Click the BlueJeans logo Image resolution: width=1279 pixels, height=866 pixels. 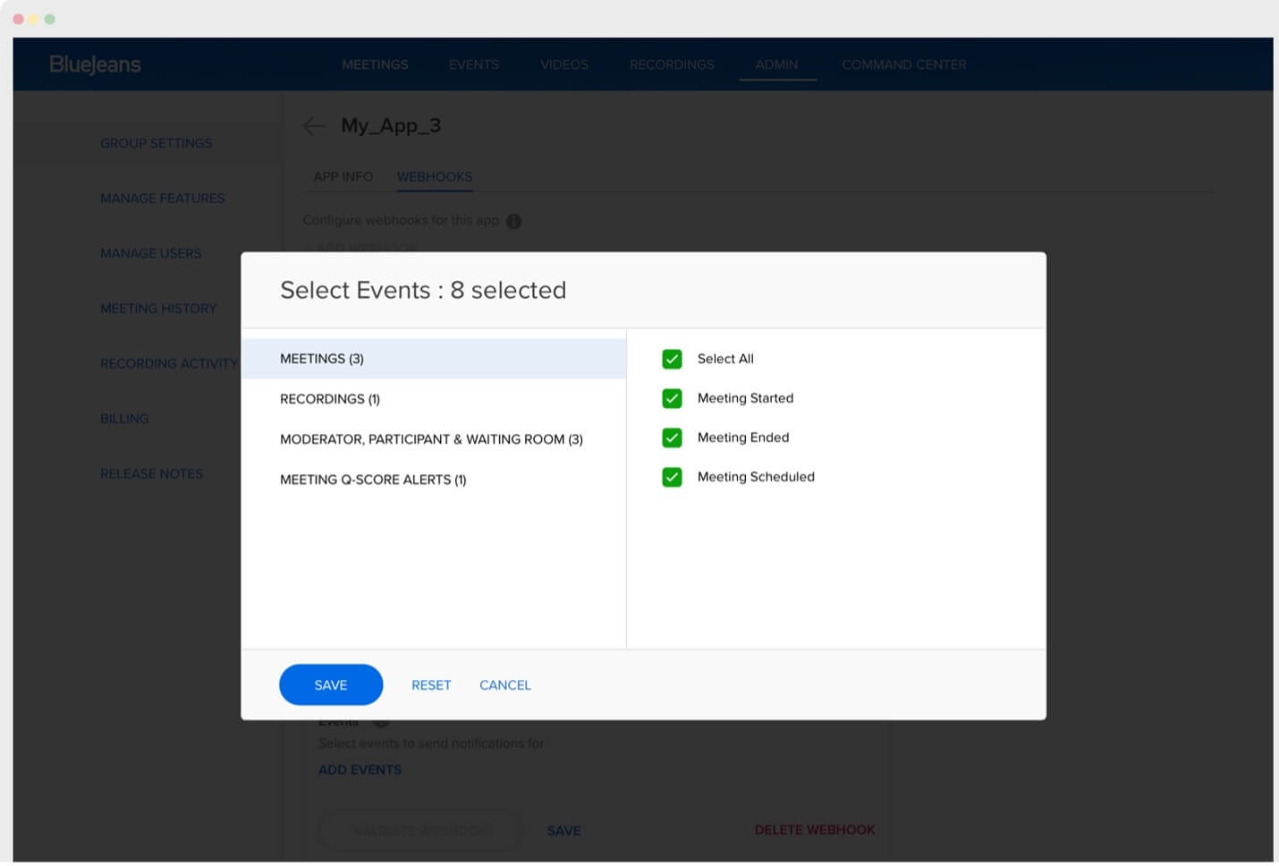pos(94,64)
